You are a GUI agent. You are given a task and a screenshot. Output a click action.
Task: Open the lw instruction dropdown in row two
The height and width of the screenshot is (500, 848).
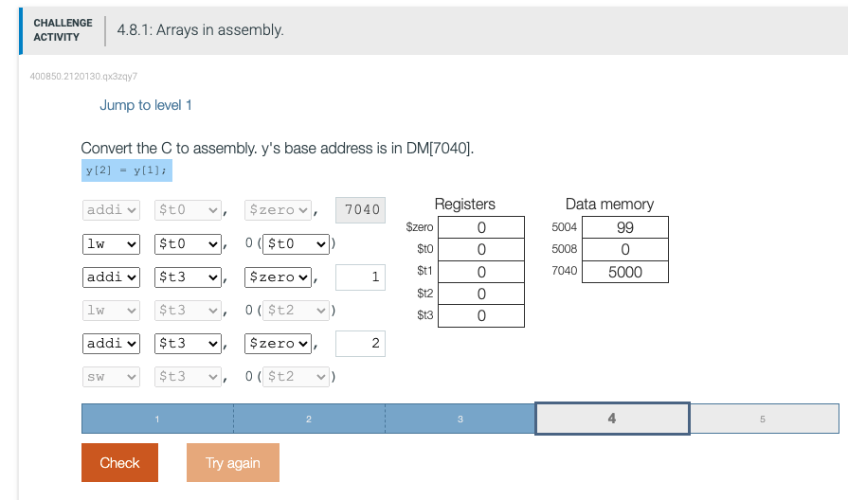pyautogui.click(x=111, y=244)
